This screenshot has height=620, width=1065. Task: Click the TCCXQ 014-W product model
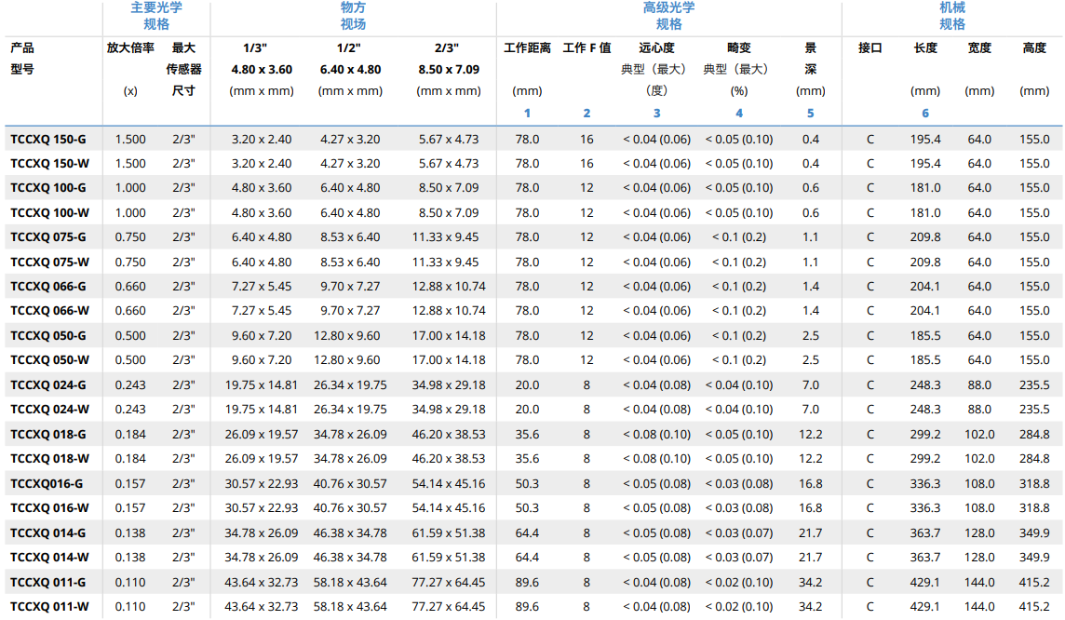(x=50, y=558)
